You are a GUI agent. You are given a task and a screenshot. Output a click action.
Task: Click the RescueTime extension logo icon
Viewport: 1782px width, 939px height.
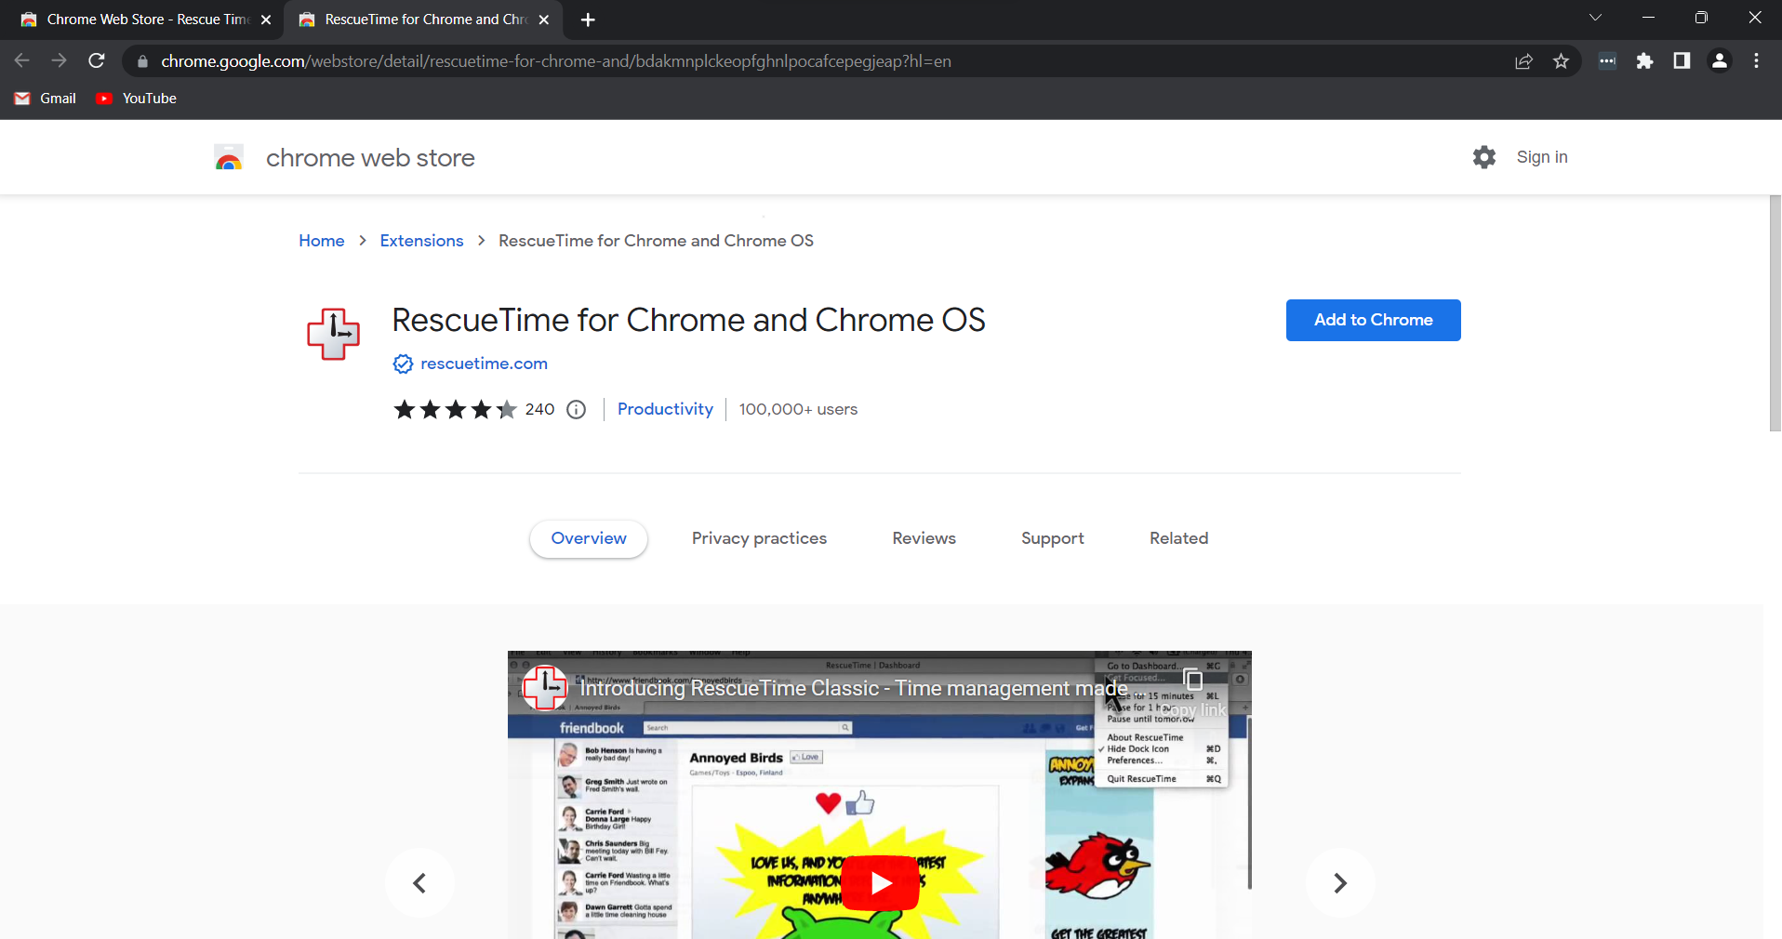click(x=332, y=333)
